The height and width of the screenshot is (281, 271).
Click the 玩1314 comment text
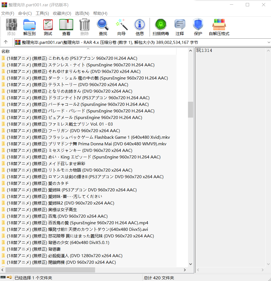pos(204,50)
